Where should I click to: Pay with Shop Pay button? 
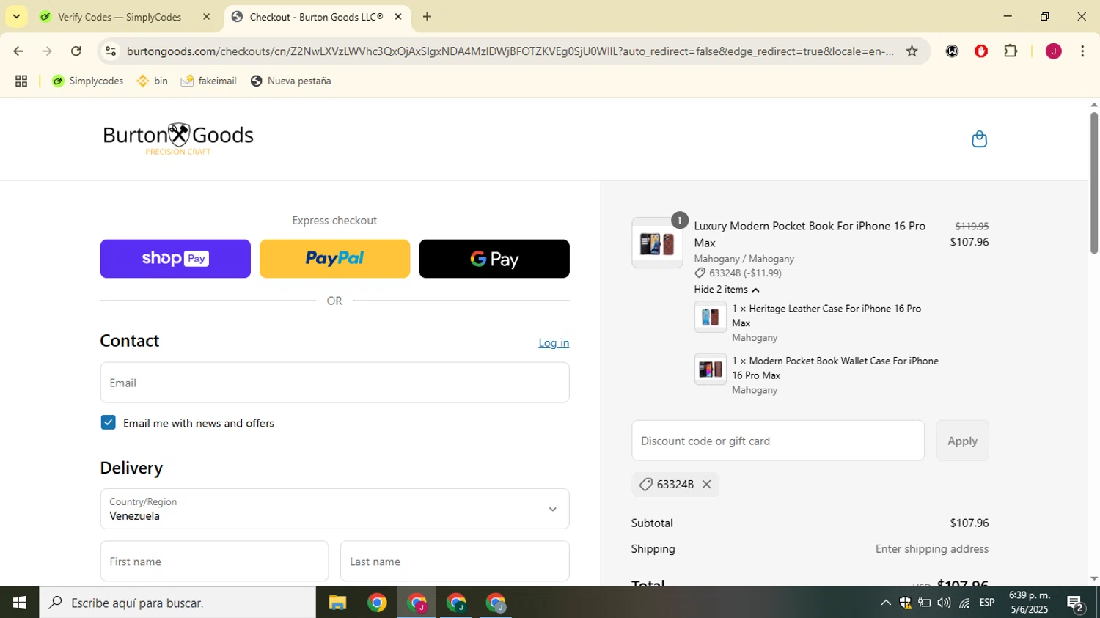point(175,259)
